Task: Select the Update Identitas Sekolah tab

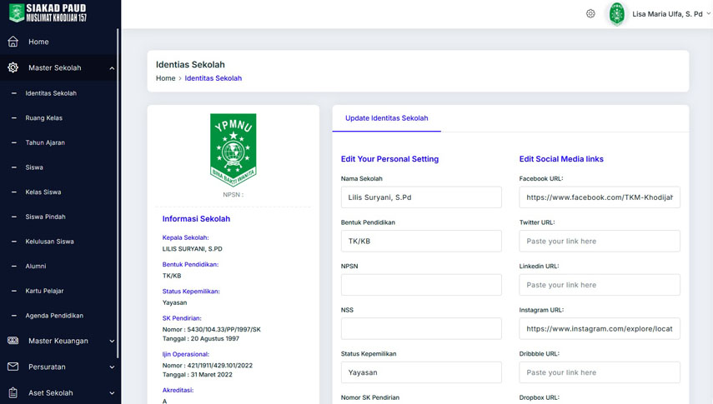Action: (x=386, y=118)
